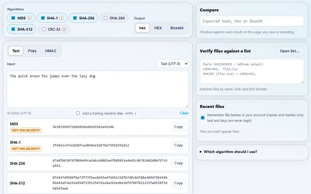Select uppercase HEX output format
Viewport: 311px width, 194px height.
tap(158, 28)
